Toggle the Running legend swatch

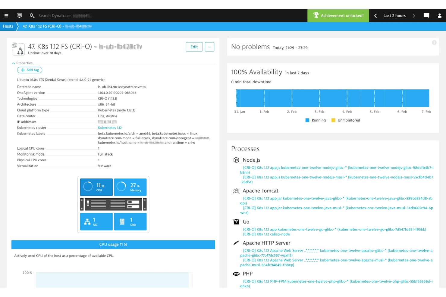pos(307,120)
